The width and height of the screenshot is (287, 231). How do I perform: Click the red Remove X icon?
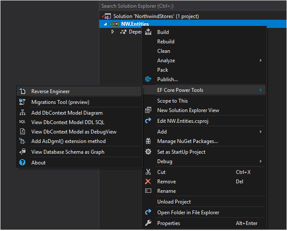[x=148, y=182]
